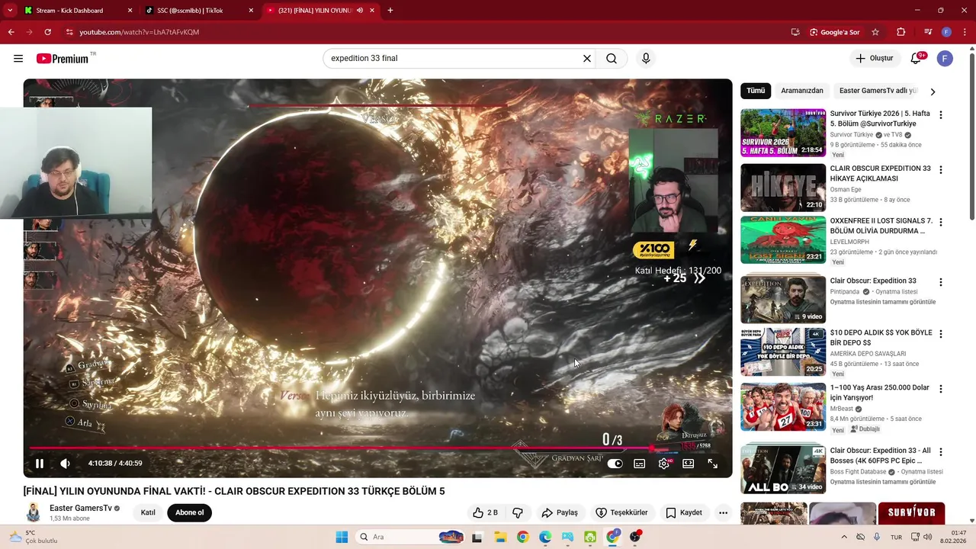Image resolution: width=976 pixels, height=549 pixels.
Task: Reload the current page
Action: (47, 32)
